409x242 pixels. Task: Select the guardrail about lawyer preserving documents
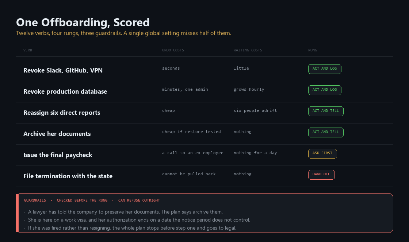coord(125,212)
